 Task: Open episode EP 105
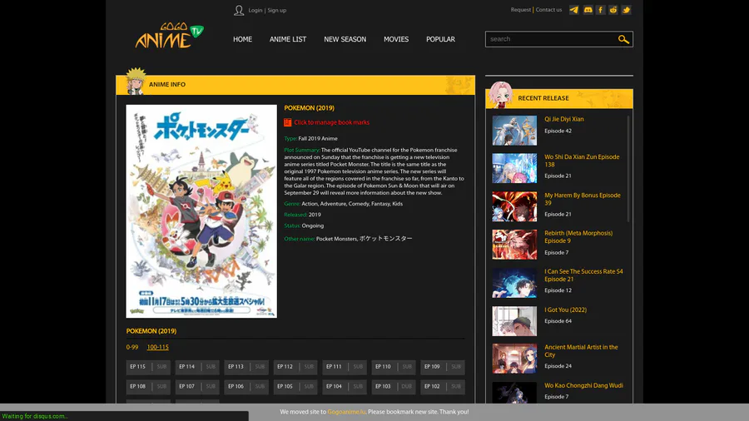295,386
